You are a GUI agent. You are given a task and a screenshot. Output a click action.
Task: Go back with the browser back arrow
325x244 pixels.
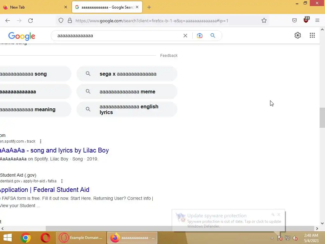click(x=8, y=21)
